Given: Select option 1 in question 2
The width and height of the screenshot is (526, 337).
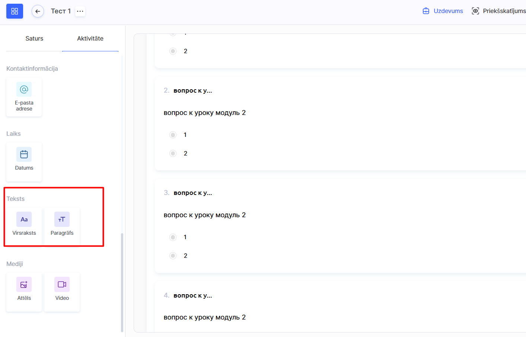Looking at the screenshot, I should tap(173, 135).
